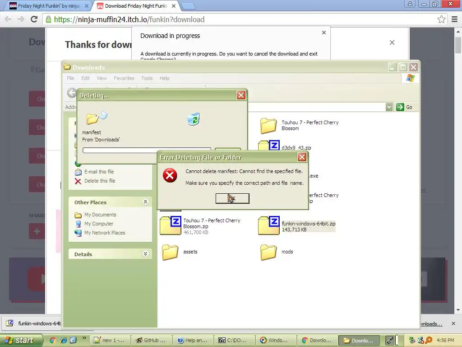Click the magnifier tray icon

pos(429,340)
